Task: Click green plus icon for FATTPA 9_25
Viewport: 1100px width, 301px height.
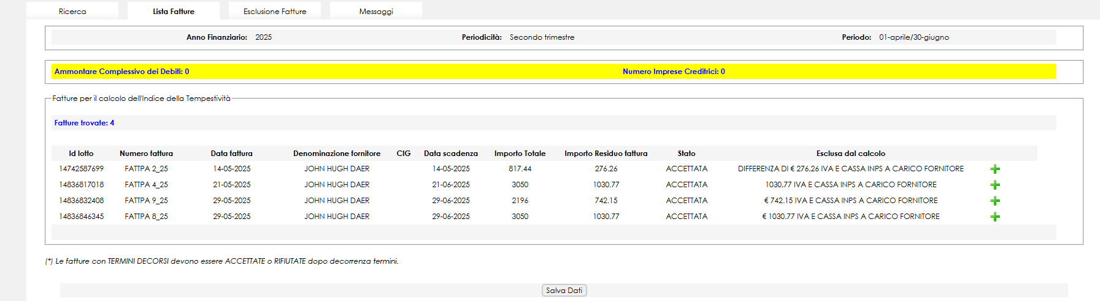Action: [995, 201]
